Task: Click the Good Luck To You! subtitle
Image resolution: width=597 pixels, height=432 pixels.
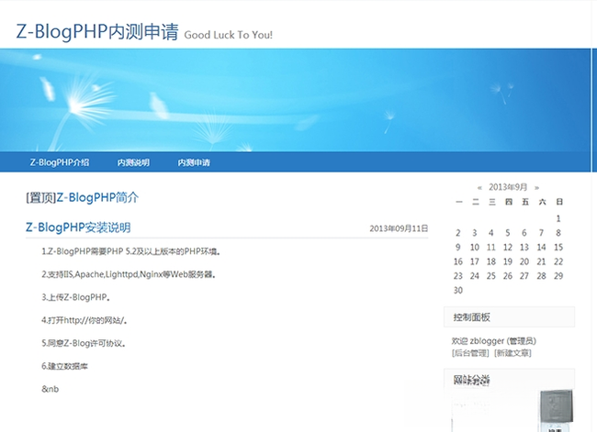Action: click(x=229, y=35)
